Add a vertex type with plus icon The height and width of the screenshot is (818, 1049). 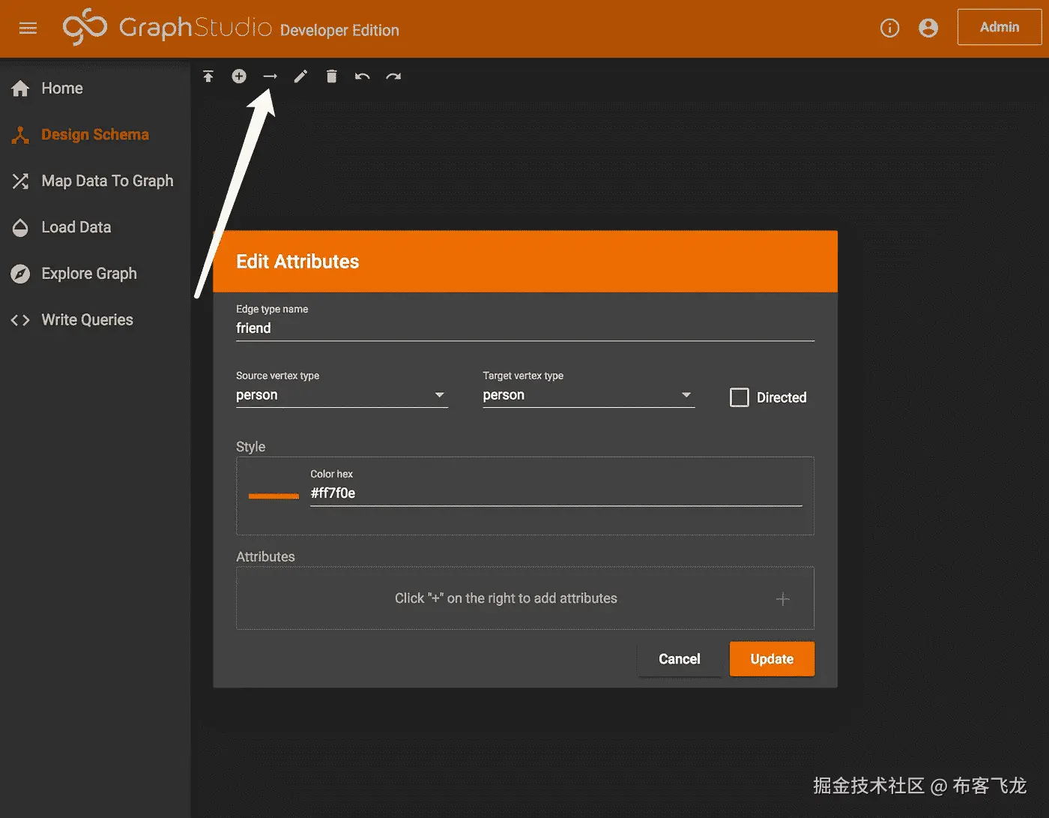pyautogui.click(x=239, y=76)
